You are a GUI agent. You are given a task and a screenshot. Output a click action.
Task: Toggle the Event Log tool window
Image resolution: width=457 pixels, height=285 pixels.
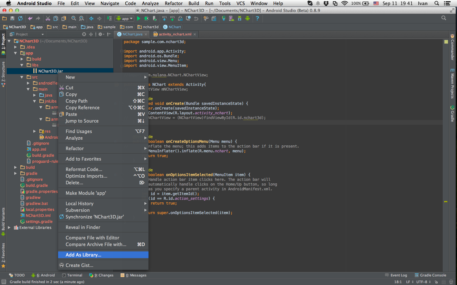(x=396, y=275)
